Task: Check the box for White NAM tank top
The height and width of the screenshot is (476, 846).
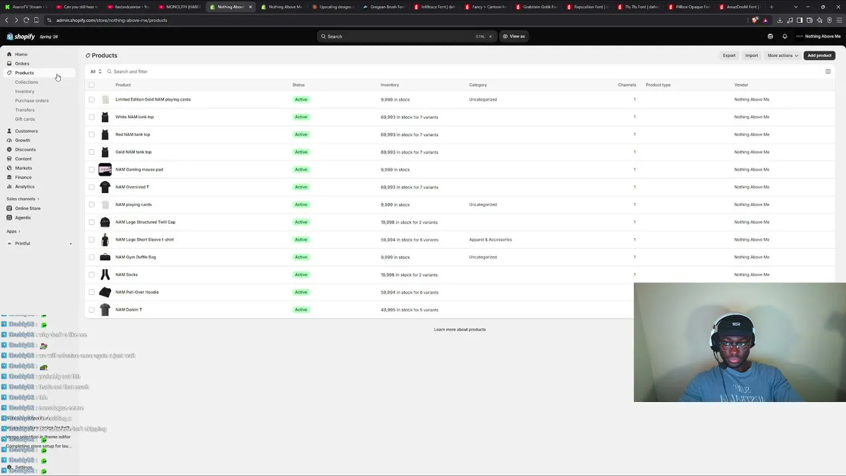Action: (x=92, y=117)
